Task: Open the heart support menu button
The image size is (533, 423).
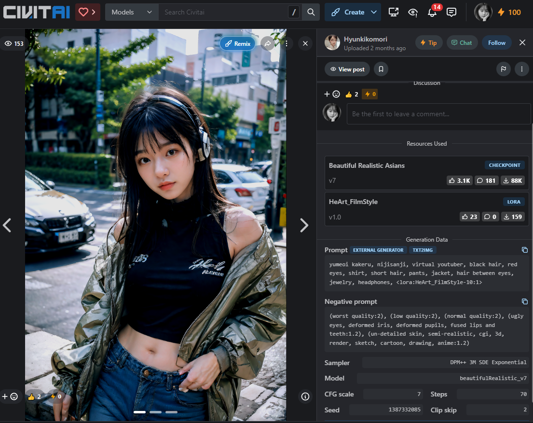Action: (x=87, y=12)
